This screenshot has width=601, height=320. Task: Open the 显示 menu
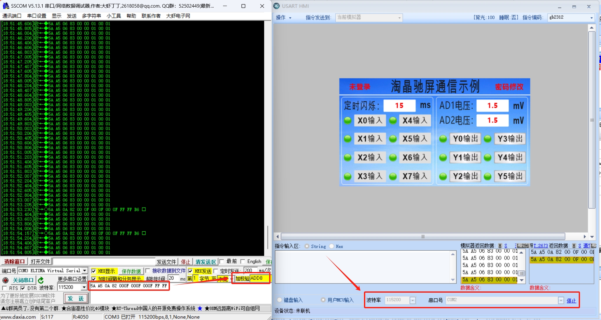click(57, 16)
